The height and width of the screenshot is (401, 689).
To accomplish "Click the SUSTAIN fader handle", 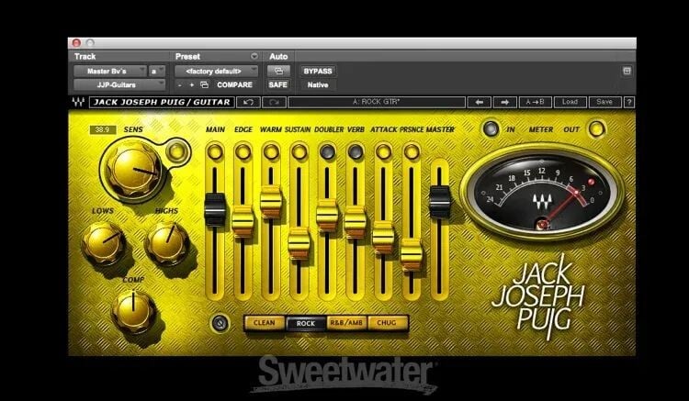I will click(299, 242).
